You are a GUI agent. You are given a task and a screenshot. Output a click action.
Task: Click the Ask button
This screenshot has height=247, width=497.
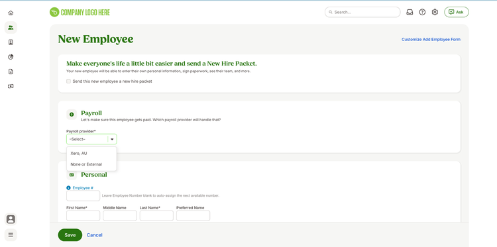point(457,13)
